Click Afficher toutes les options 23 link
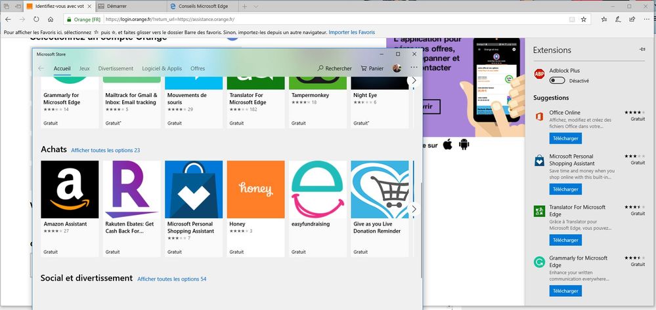Viewport: 656px width, 310px height. 105,150
